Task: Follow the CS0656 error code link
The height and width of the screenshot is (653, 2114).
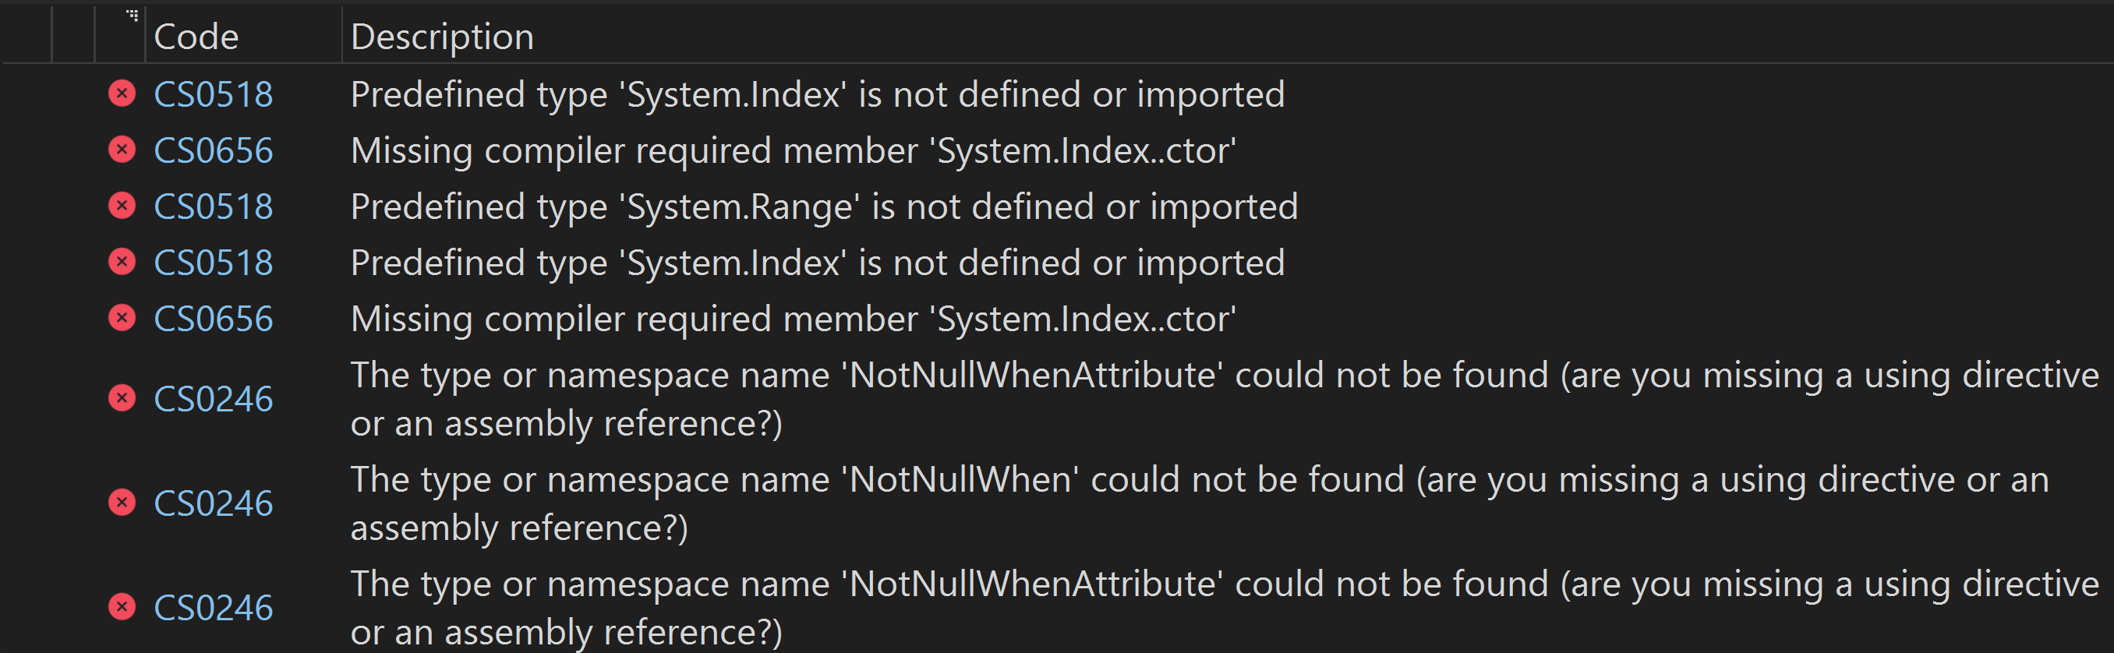Action: coord(213,150)
